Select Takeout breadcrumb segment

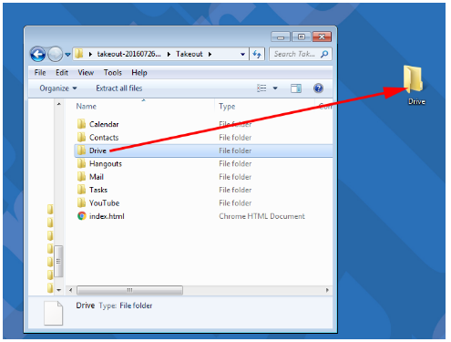[190, 54]
